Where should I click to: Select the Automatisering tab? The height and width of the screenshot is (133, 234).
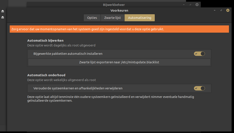click(140, 18)
